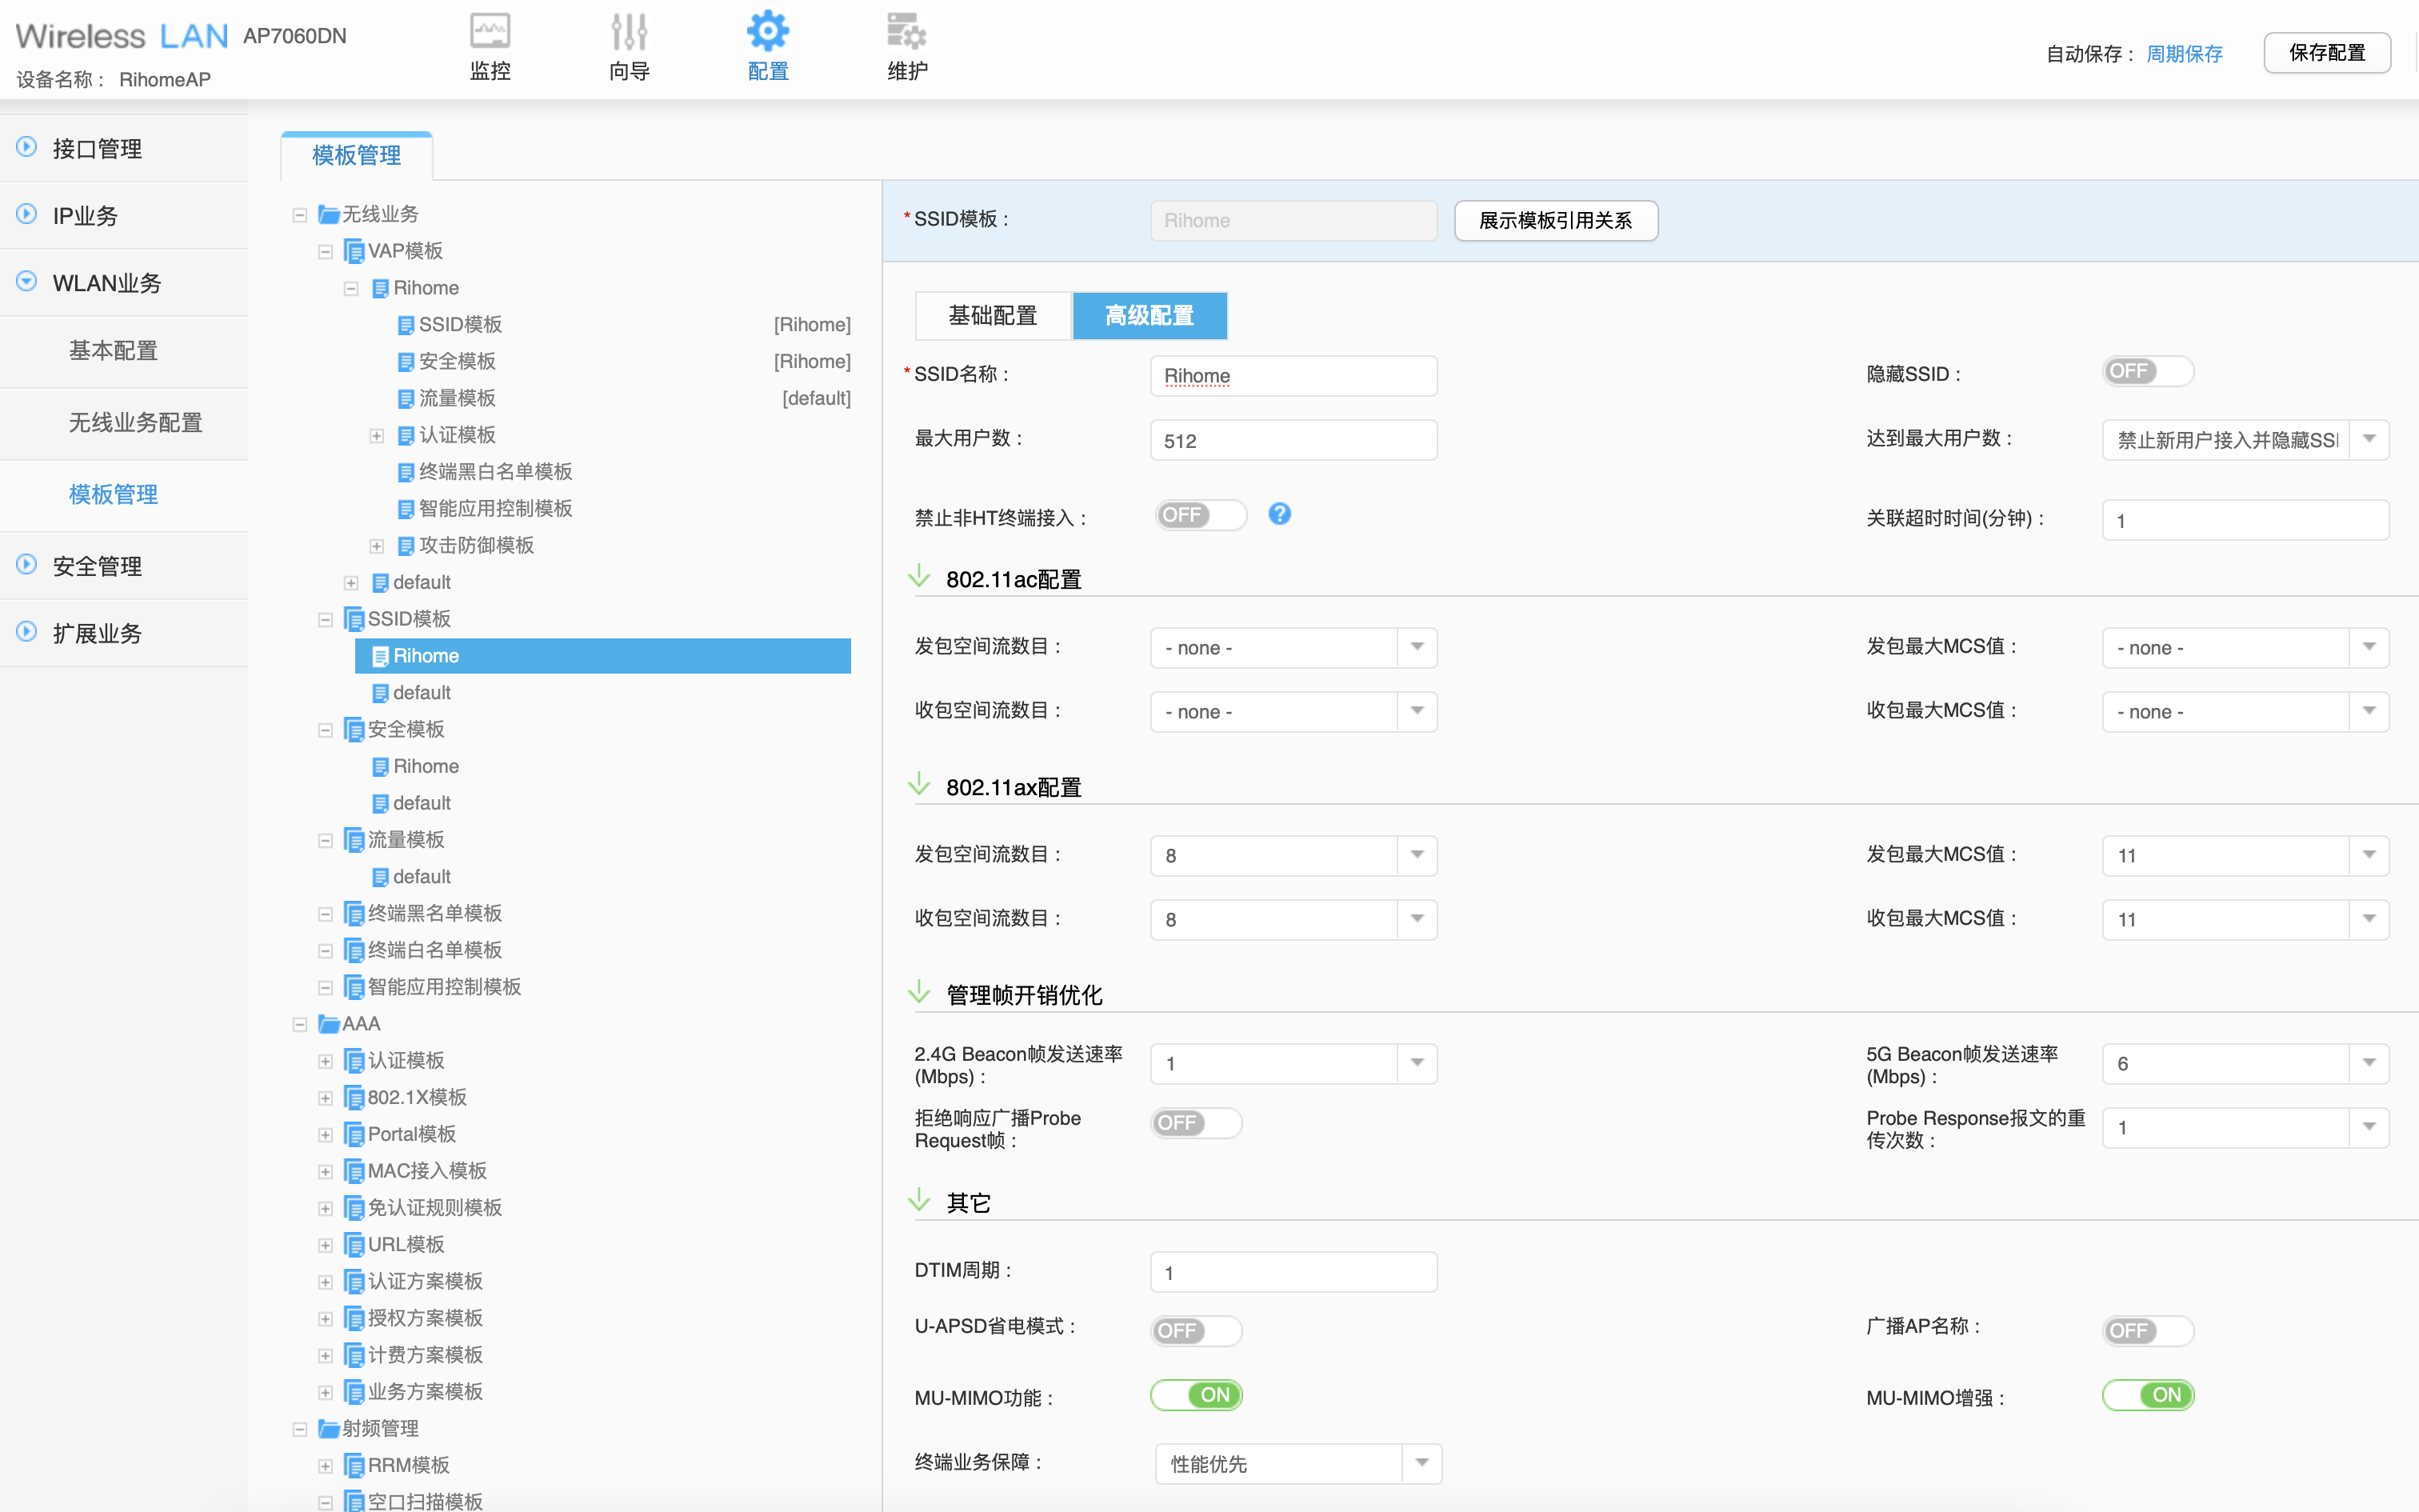Click the 周期保存 link
This screenshot has height=1512, width=2419.
(2184, 54)
